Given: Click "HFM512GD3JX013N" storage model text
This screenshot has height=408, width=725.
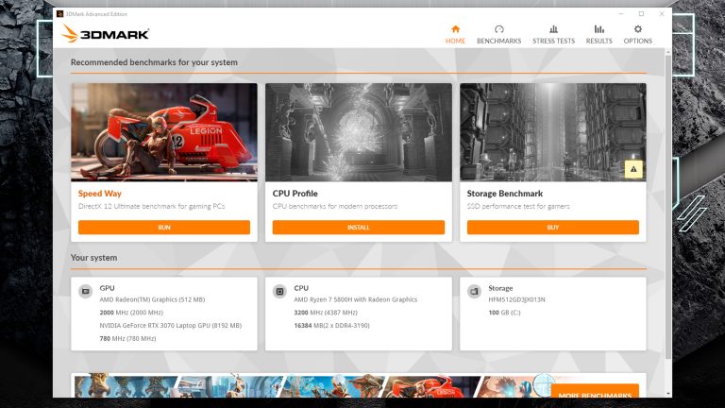Looking at the screenshot, I should pyautogui.click(x=517, y=299).
